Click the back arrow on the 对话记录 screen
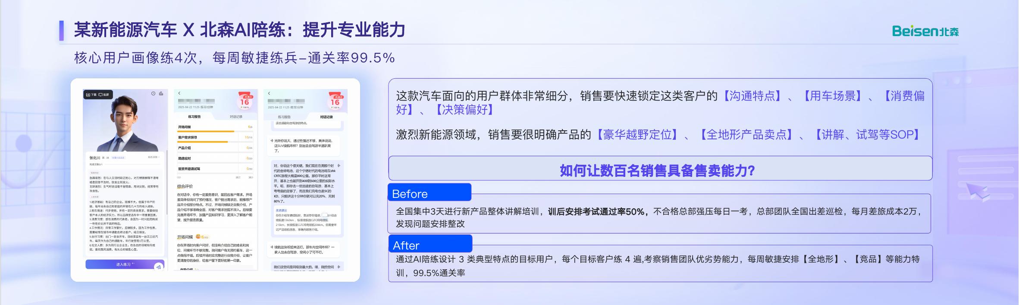This screenshot has width=1019, height=305. 269,93
